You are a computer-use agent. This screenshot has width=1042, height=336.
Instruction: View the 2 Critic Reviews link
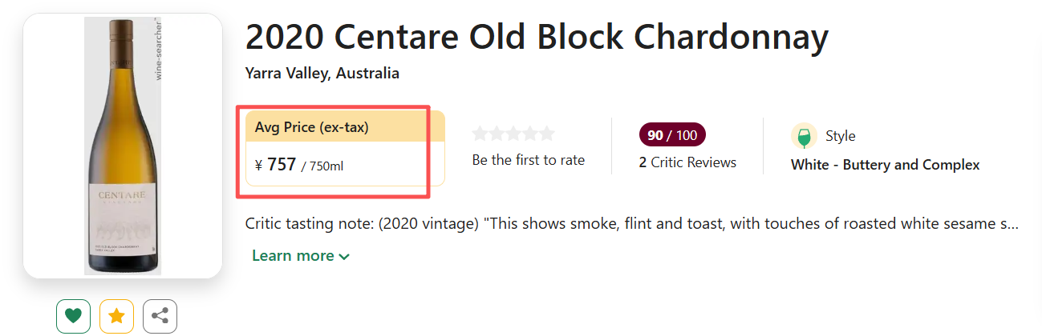coord(687,162)
